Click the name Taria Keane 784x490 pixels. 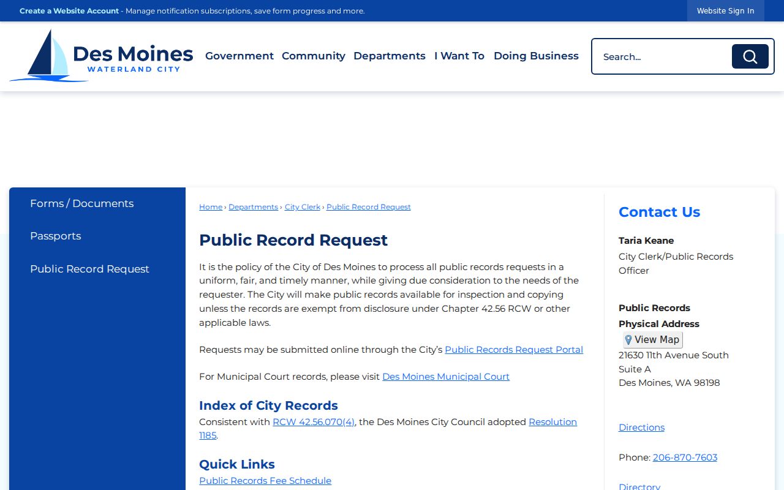pyautogui.click(x=646, y=241)
